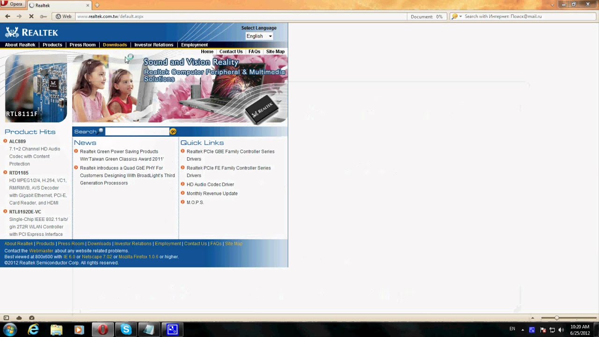Open the zoom popup arrow beside the slider
599x337 pixels.
(x=533, y=318)
